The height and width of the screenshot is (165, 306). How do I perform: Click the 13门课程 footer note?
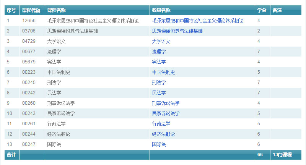coord(282,155)
